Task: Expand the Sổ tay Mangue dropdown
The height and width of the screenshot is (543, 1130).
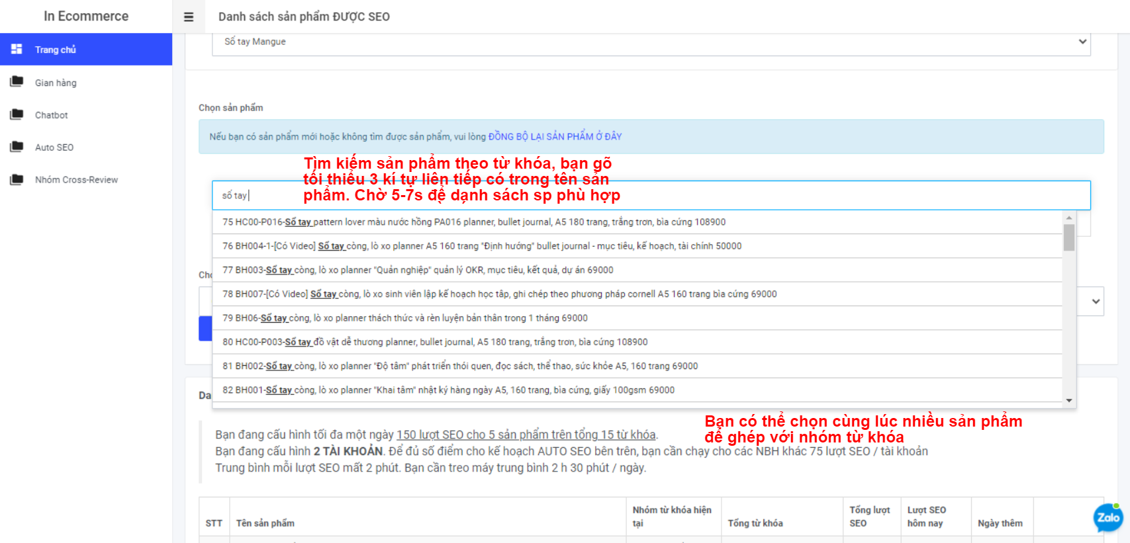Action: 651,42
